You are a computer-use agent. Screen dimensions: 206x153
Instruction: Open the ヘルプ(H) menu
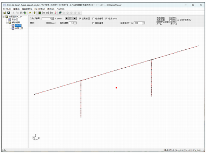(x=61, y=9)
